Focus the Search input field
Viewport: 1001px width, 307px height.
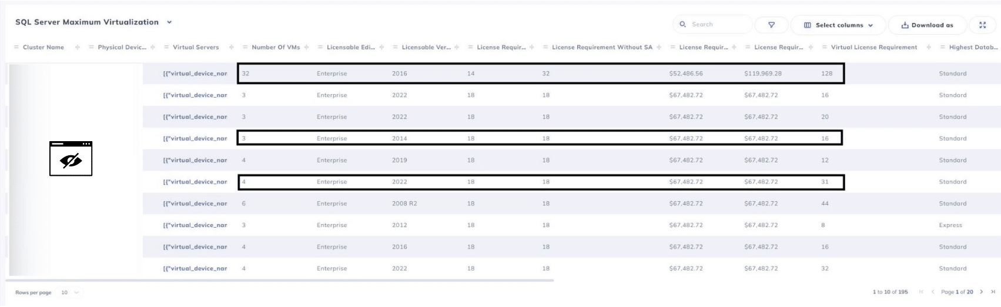pyautogui.click(x=712, y=24)
